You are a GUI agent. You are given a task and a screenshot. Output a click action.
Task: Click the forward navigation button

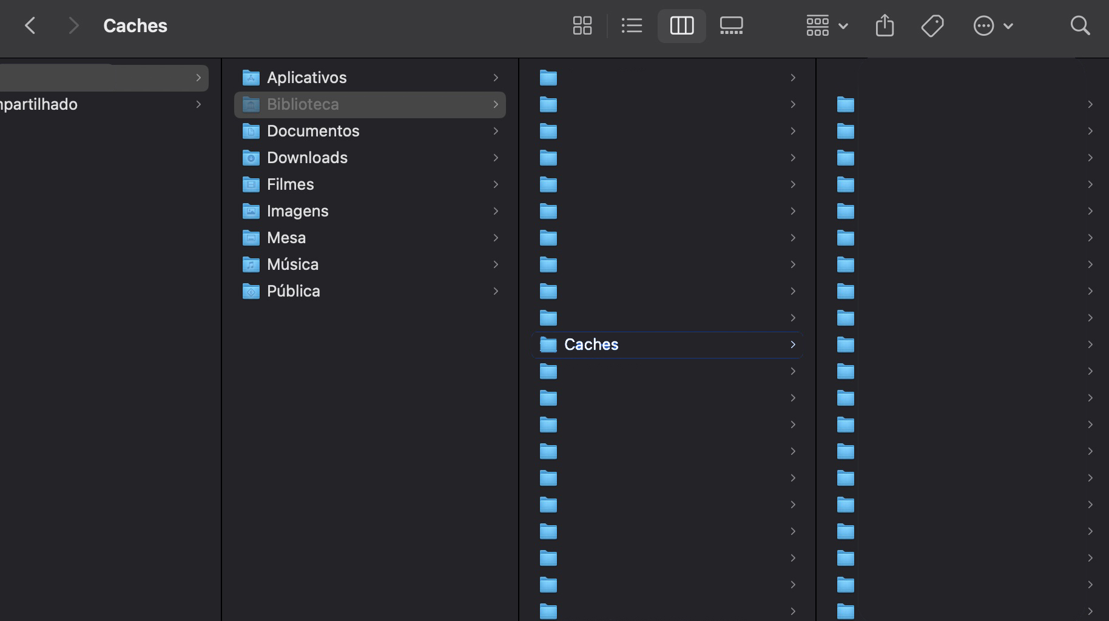(x=73, y=25)
